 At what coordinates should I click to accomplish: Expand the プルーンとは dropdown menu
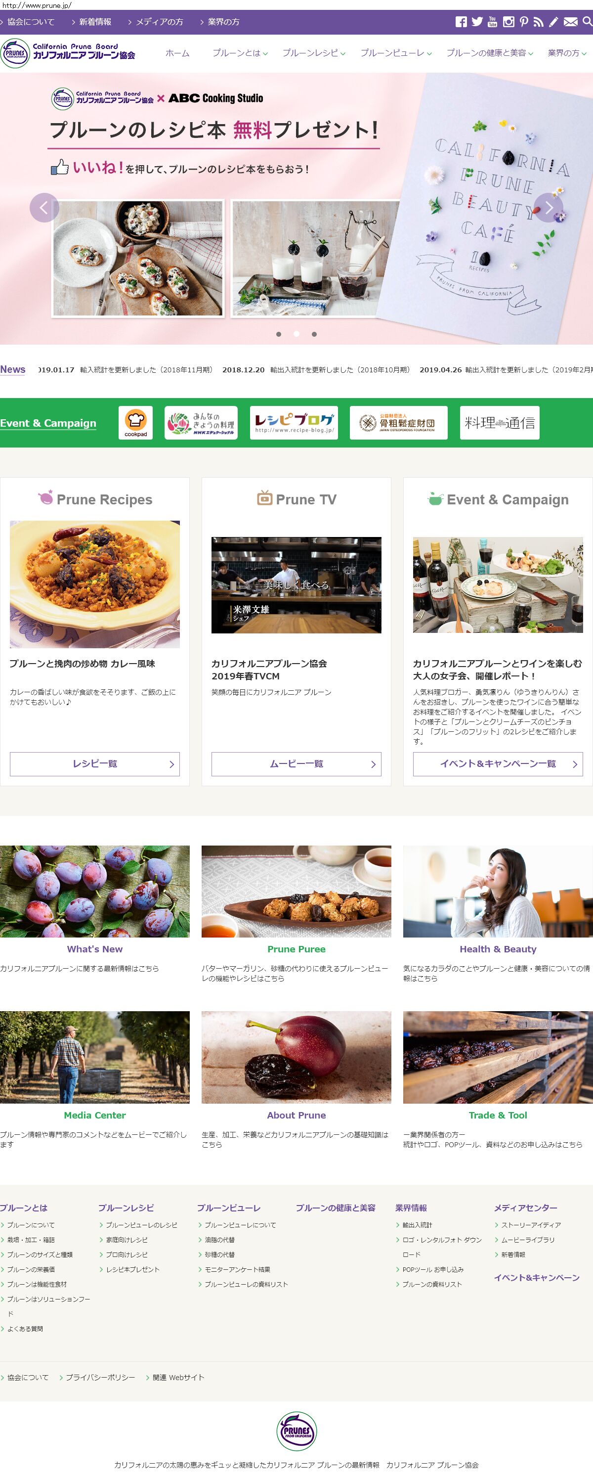coord(240,53)
